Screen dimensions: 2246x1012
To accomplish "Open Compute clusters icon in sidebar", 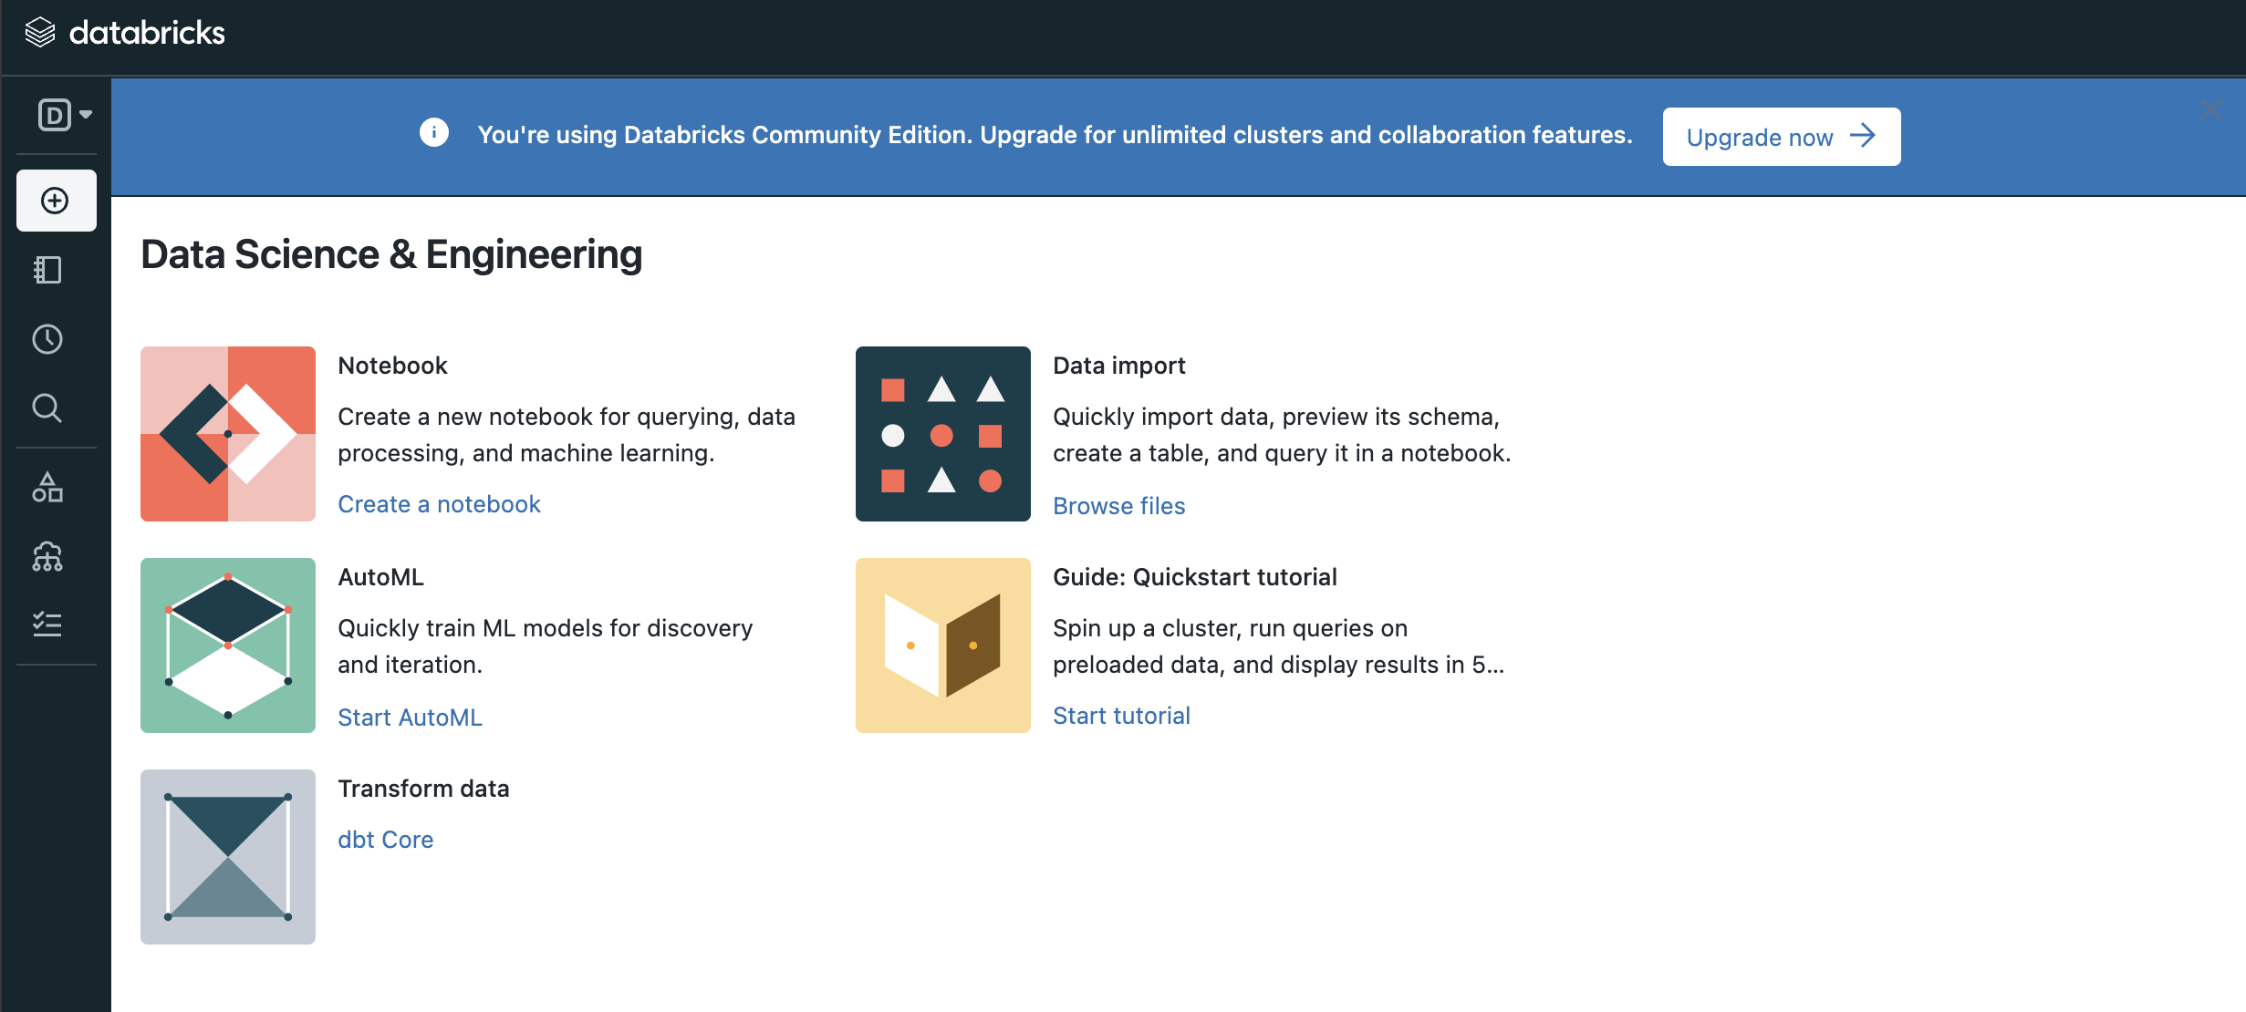I will [47, 556].
